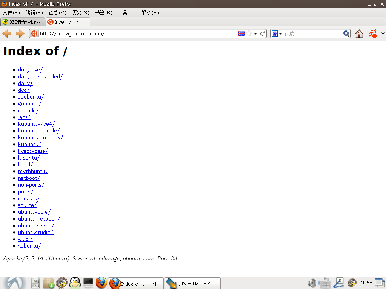Click the show desktop icon at tray end
The image size is (386, 289).
click(380, 283)
